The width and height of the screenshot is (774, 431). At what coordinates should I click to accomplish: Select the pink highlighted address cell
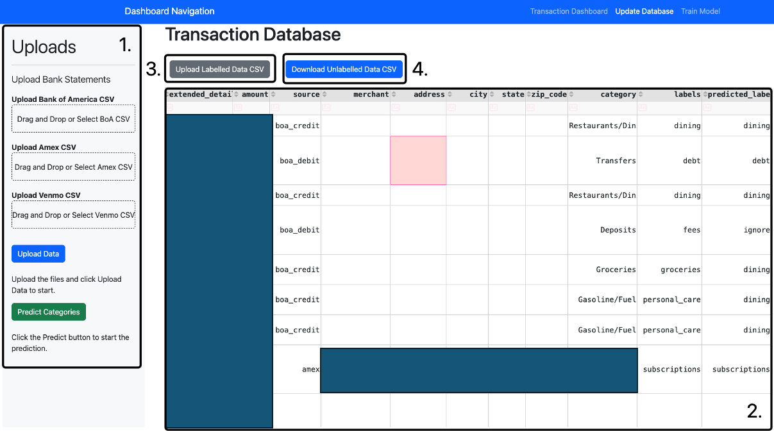(418, 160)
